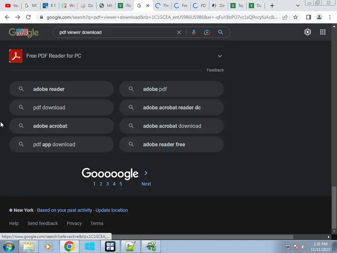This screenshot has width=337, height=253.
Task: Open the Next results page link
Action: (146, 184)
